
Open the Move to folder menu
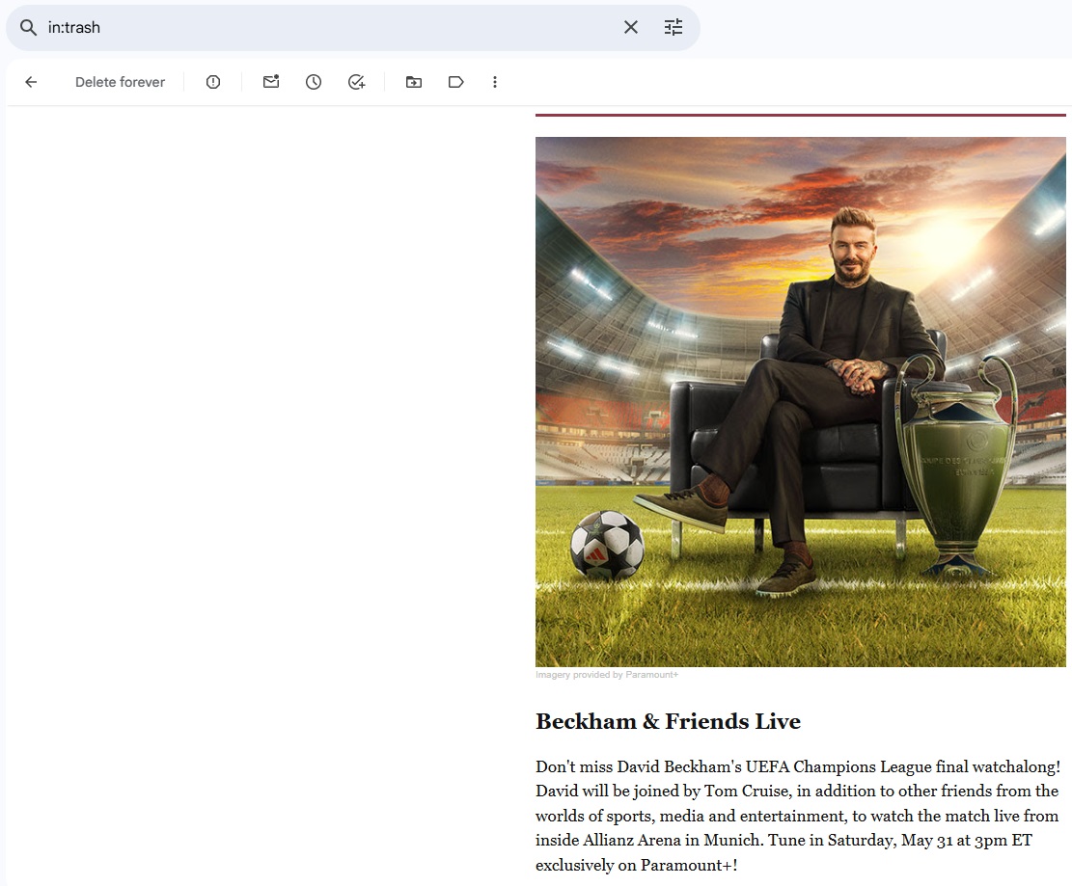click(414, 82)
